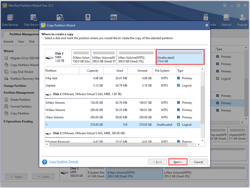
Task: Click partition list scroll down arrow
Action: click(x=202, y=141)
